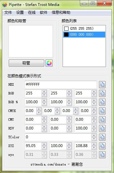Click the XYZ 95.05 field

pyautogui.click(x=33, y=146)
